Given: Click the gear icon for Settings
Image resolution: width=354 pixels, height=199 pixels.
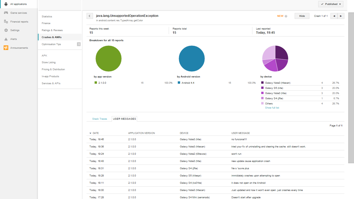Looking at the screenshot, I should coord(6,30).
